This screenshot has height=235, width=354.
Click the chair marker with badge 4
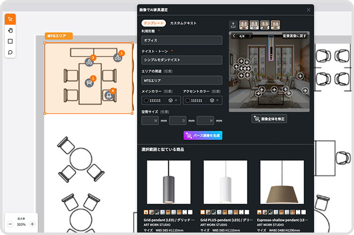coord(109,95)
